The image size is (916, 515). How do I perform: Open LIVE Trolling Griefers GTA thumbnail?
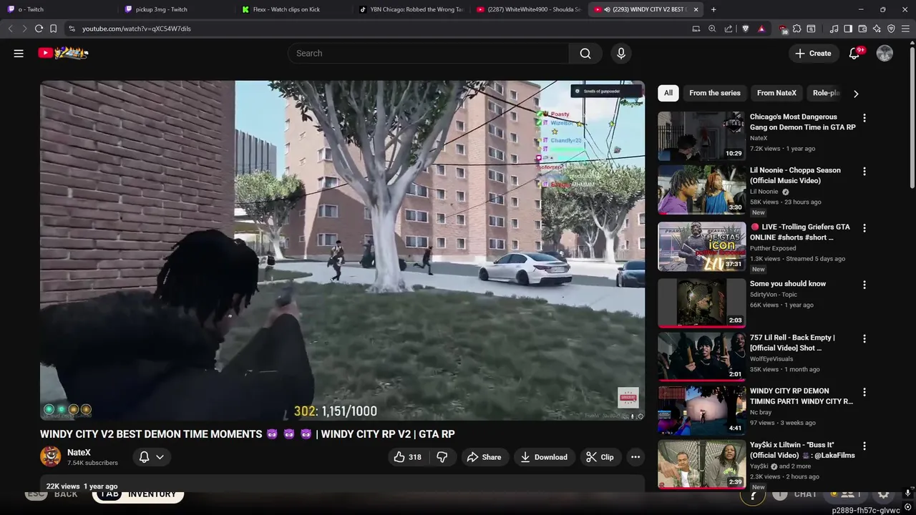pyautogui.click(x=701, y=246)
